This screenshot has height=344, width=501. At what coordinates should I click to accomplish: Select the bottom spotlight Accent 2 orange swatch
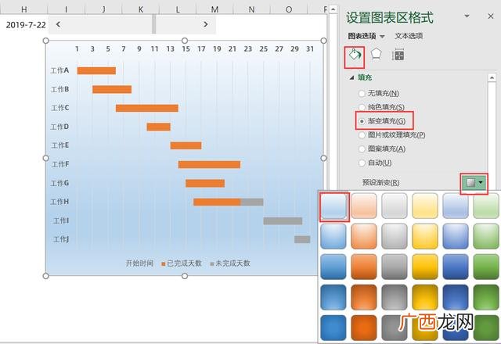coord(363,297)
